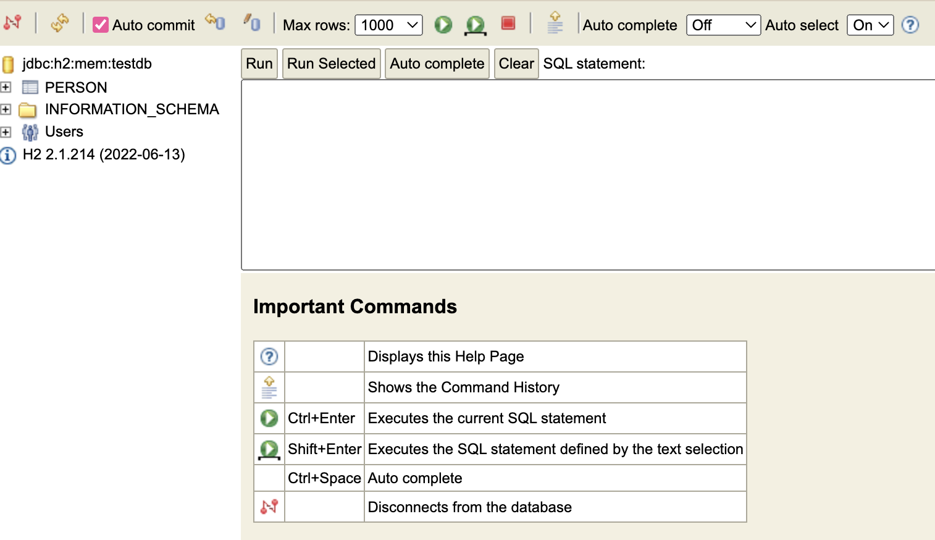Image resolution: width=935 pixels, height=540 pixels.
Task: Click the 'Important Commands' heading
Action: (355, 306)
